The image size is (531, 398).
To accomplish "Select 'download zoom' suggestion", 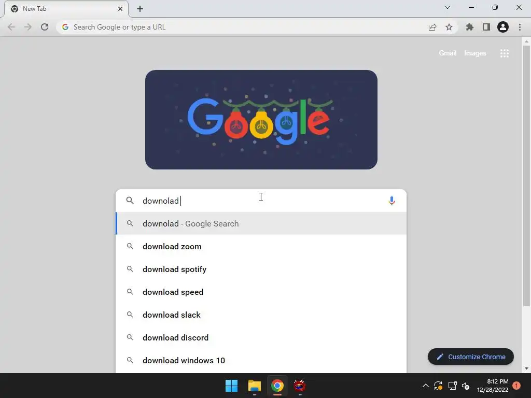I will click(x=261, y=246).
